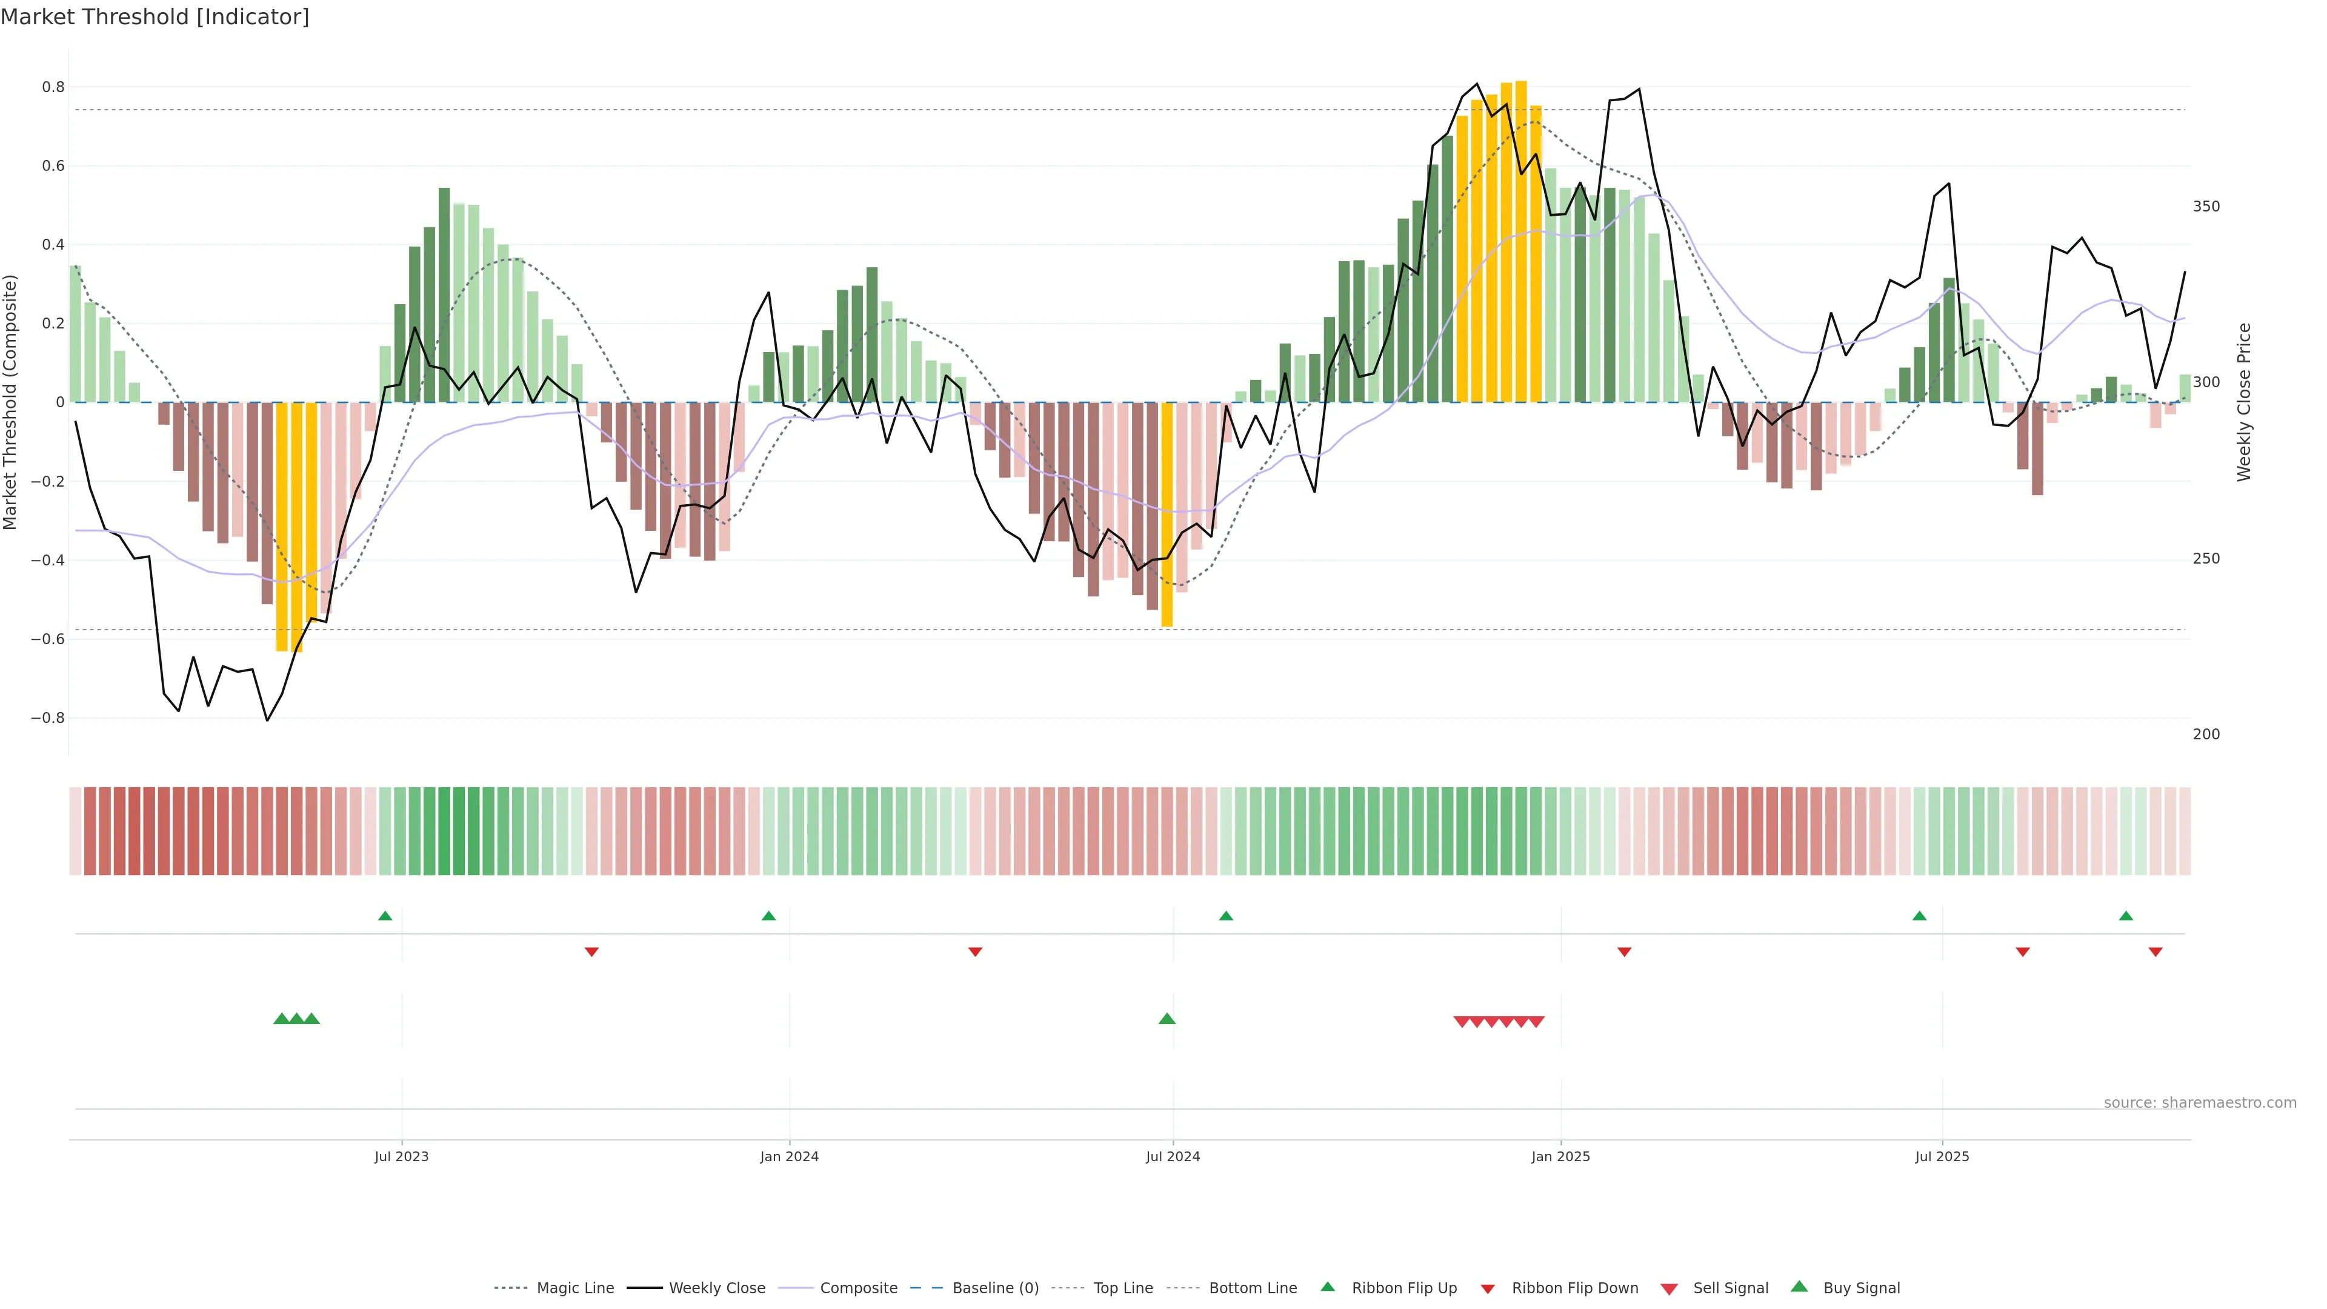Click the Market Threshold [Indicator] chart title
This screenshot has height=1309, width=2327.
[155, 17]
